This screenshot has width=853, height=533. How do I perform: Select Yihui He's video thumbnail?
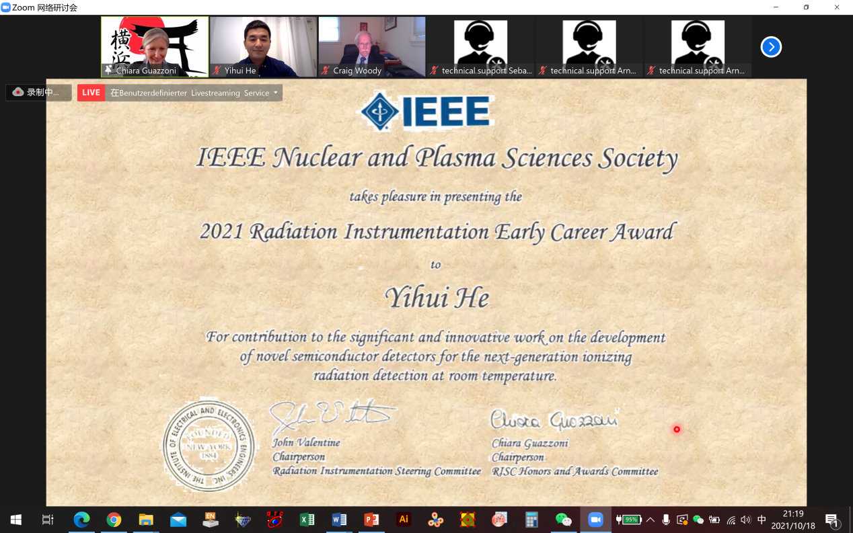[263, 46]
